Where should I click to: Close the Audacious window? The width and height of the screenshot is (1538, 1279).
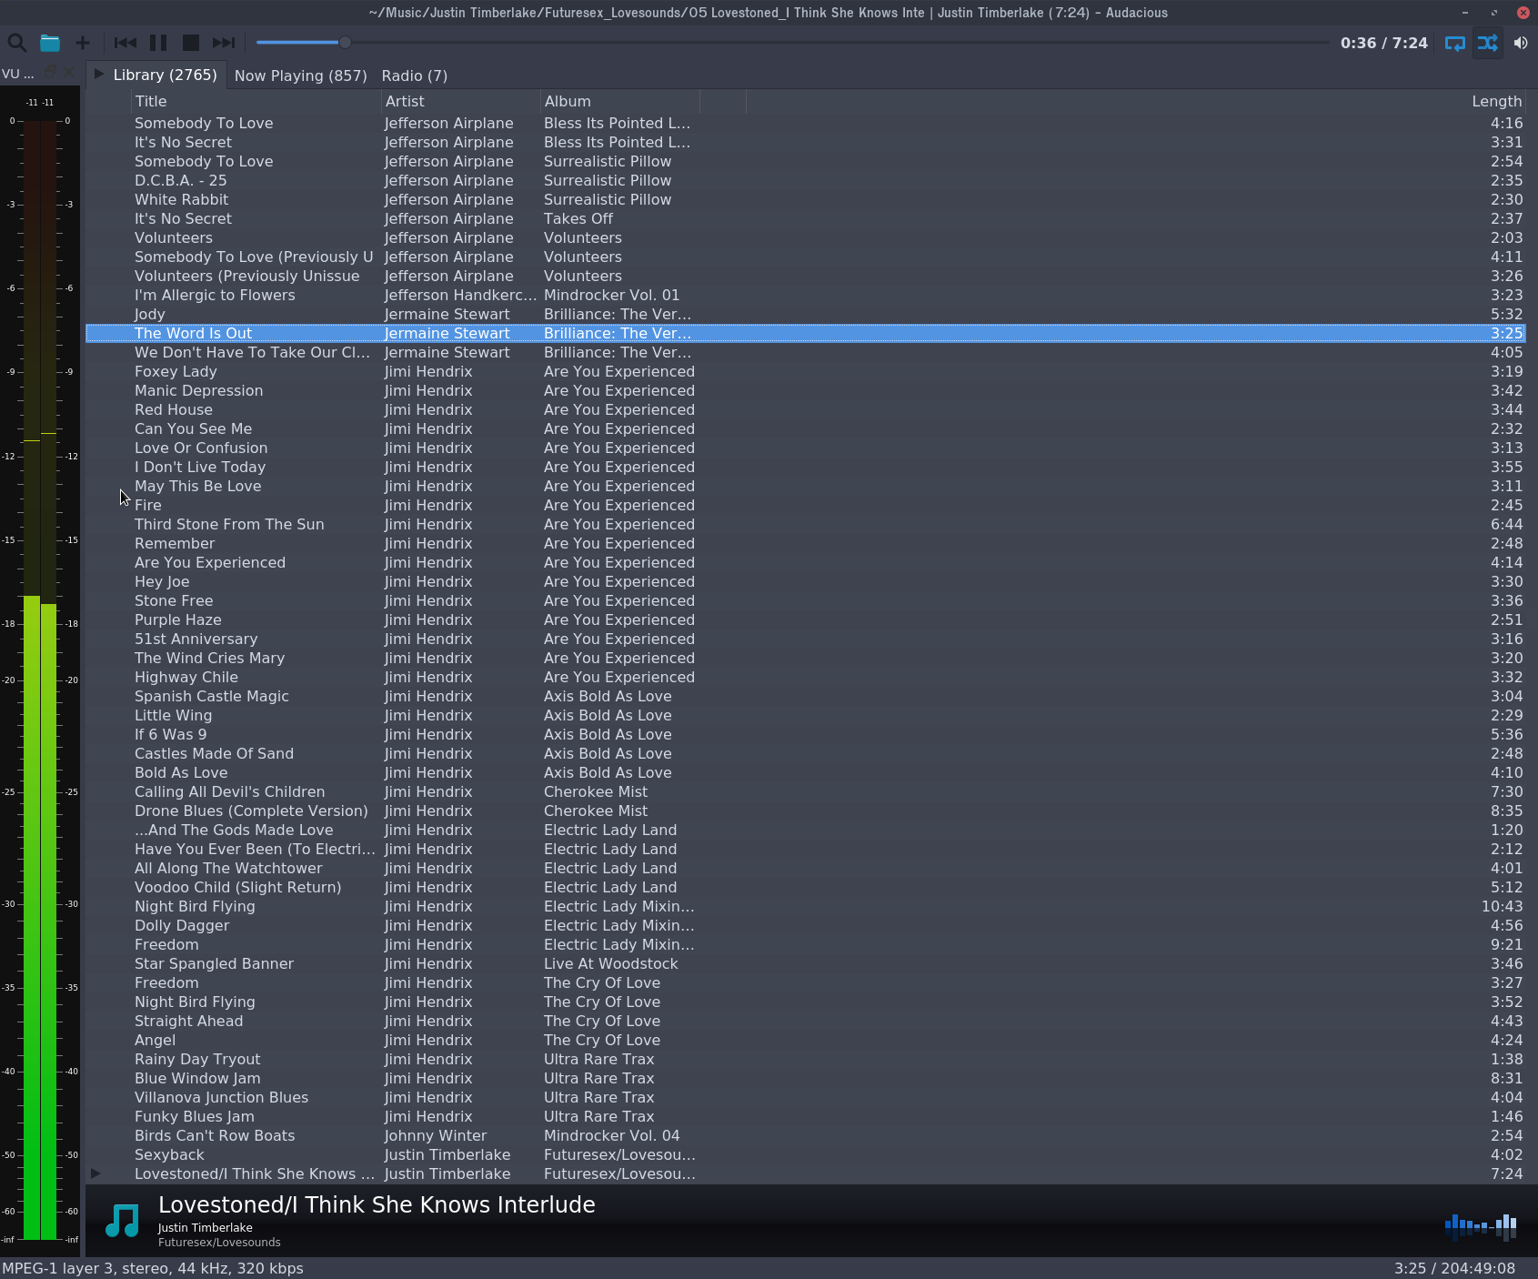(x=1523, y=12)
